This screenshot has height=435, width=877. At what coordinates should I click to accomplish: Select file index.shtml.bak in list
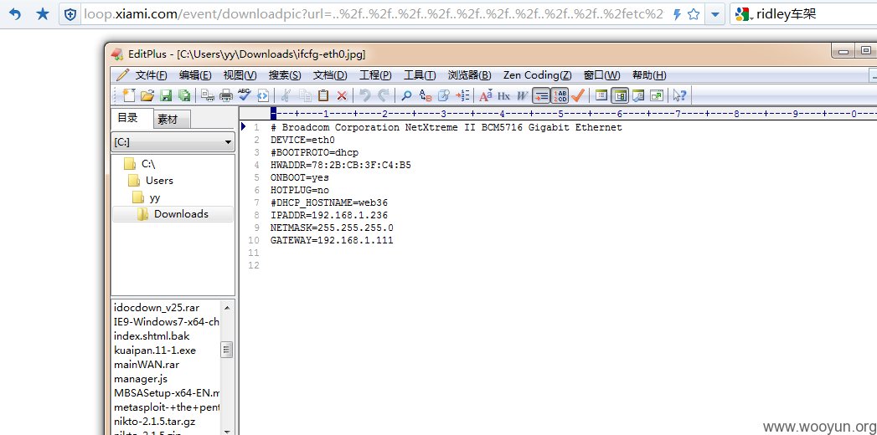pos(152,336)
